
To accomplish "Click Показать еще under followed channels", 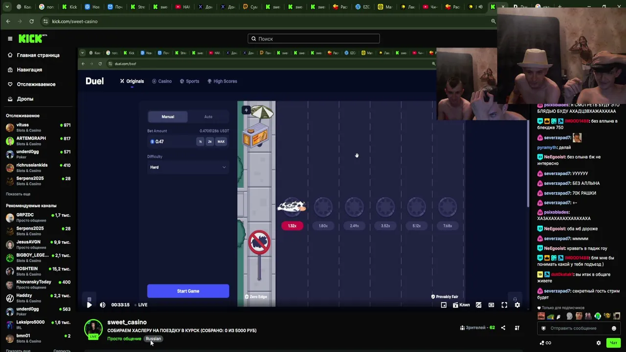I will [x=18, y=194].
